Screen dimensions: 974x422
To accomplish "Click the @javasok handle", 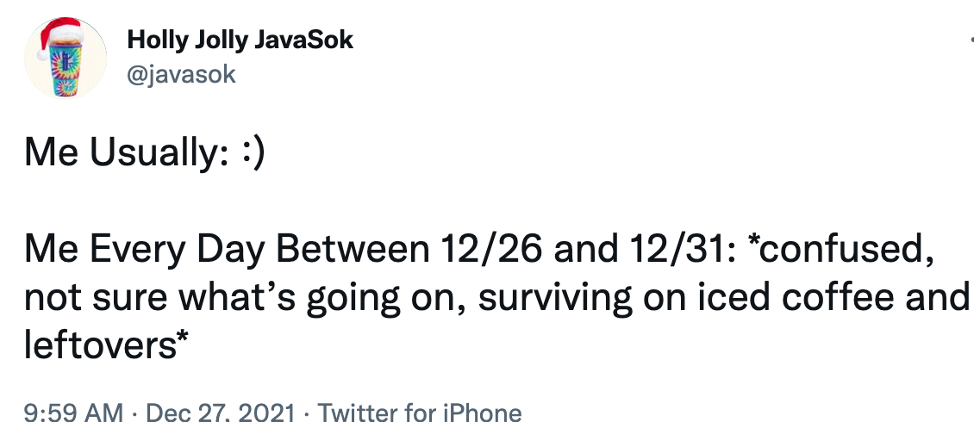I will pyautogui.click(x=181, y=75).
